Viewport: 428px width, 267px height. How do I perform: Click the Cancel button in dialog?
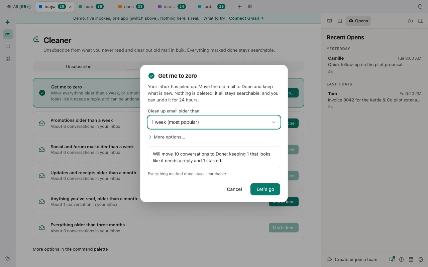(234, 189)
